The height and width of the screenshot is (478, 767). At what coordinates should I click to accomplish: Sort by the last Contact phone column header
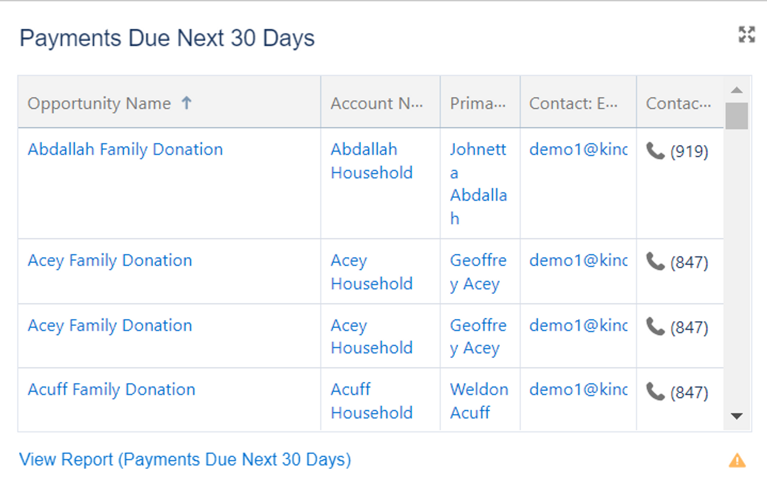click(x=678, y=104)
